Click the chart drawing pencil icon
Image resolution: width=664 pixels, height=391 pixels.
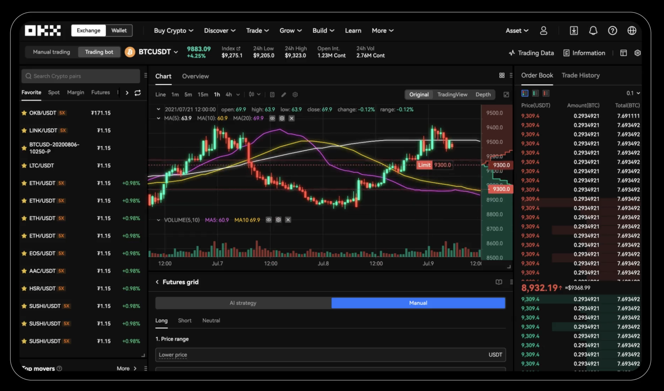pos(284,94)
